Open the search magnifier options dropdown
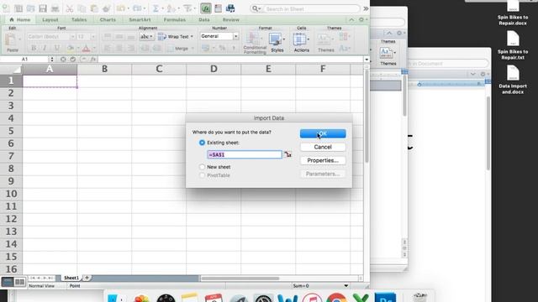 tap(256, 8)
